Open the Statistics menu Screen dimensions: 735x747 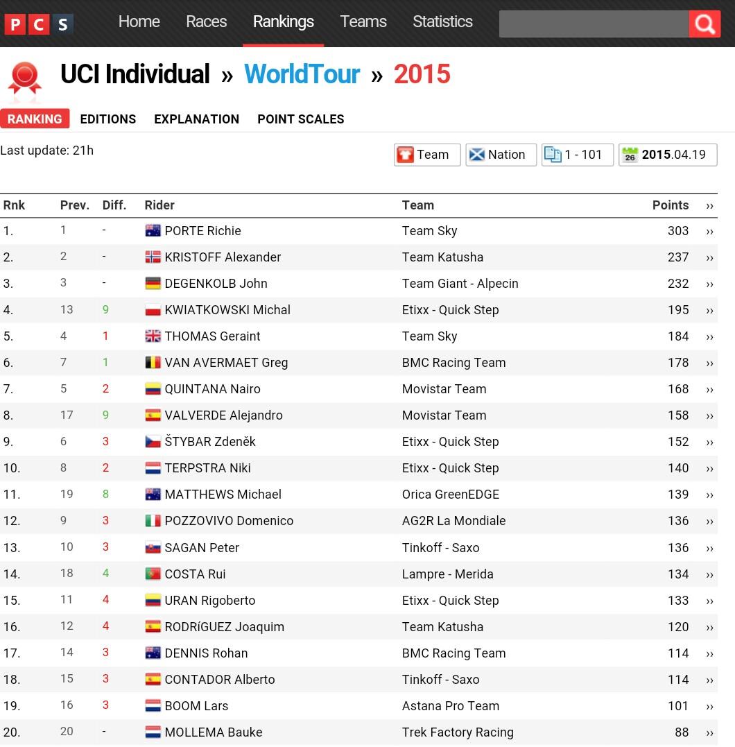(x=442, y=22)
